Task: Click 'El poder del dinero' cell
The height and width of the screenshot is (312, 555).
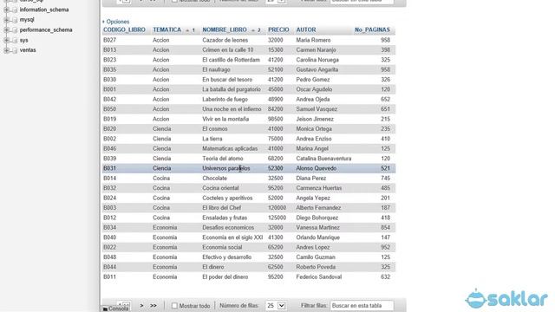Action: click(225, 277)
